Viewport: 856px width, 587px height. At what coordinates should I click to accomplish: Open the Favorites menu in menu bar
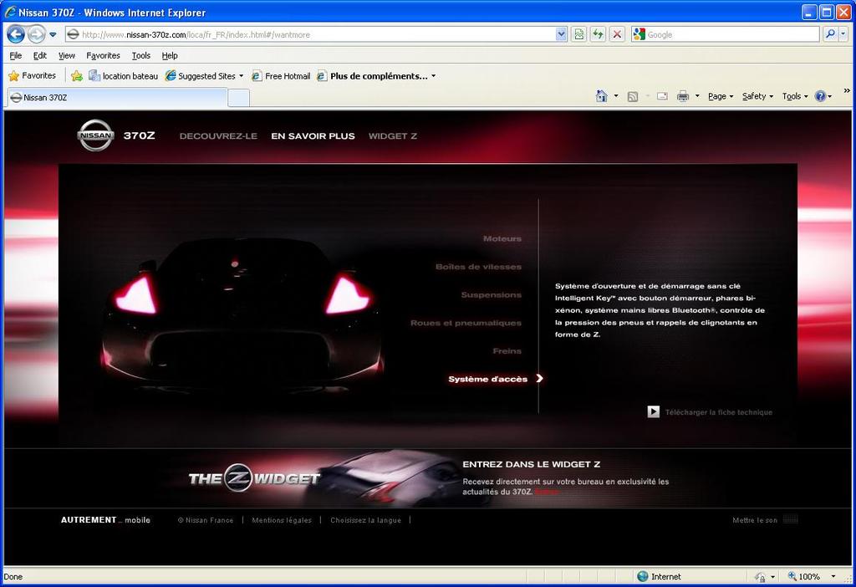pos(103,55)
